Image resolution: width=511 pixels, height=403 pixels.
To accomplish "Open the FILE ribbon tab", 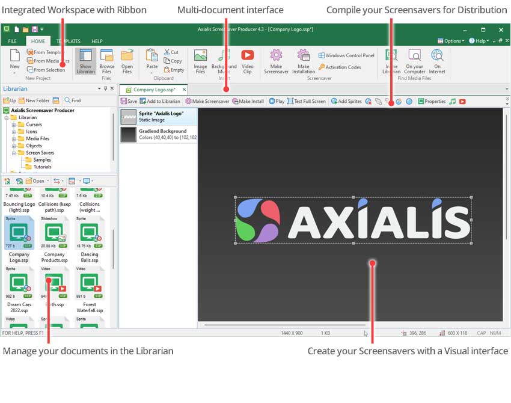I will [x=13, y=41].
